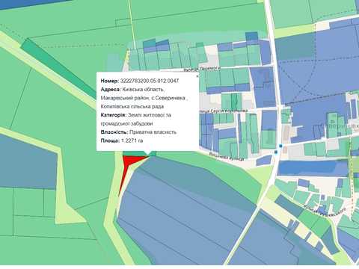Click the 'Вишнева вулиця' street label
This screenshot has height=269, width=359.
click(227, 156)
